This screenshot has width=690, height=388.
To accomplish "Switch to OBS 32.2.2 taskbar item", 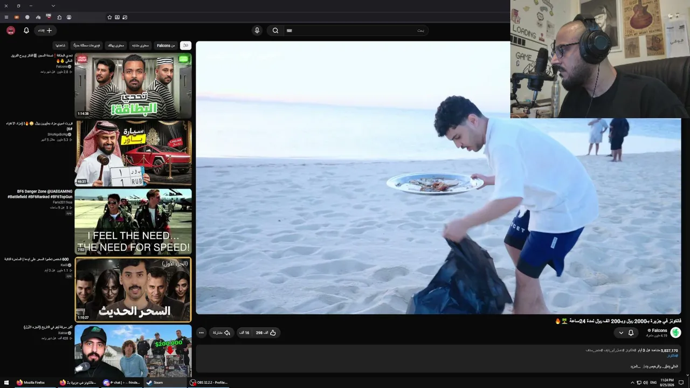I will coord(209,383).
